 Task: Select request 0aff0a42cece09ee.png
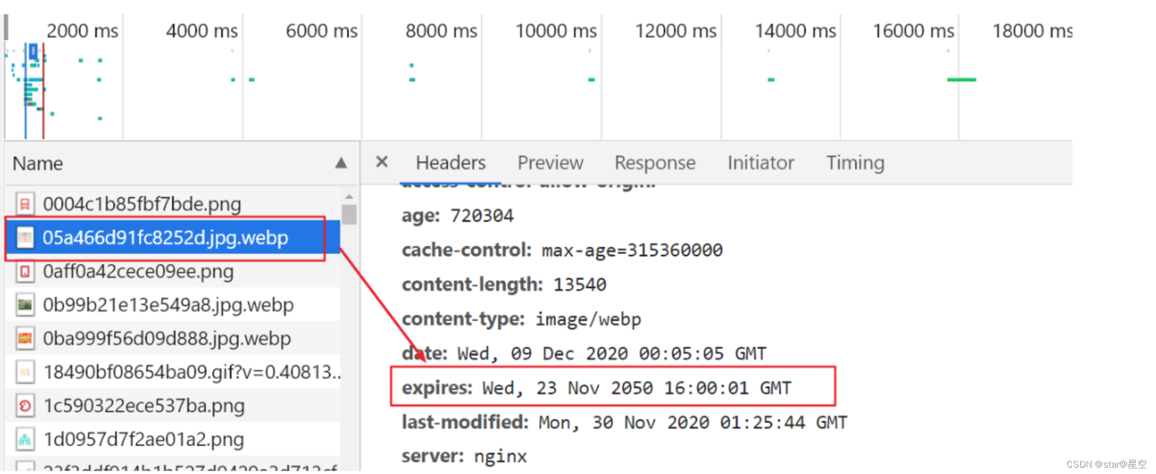(173, 271)
